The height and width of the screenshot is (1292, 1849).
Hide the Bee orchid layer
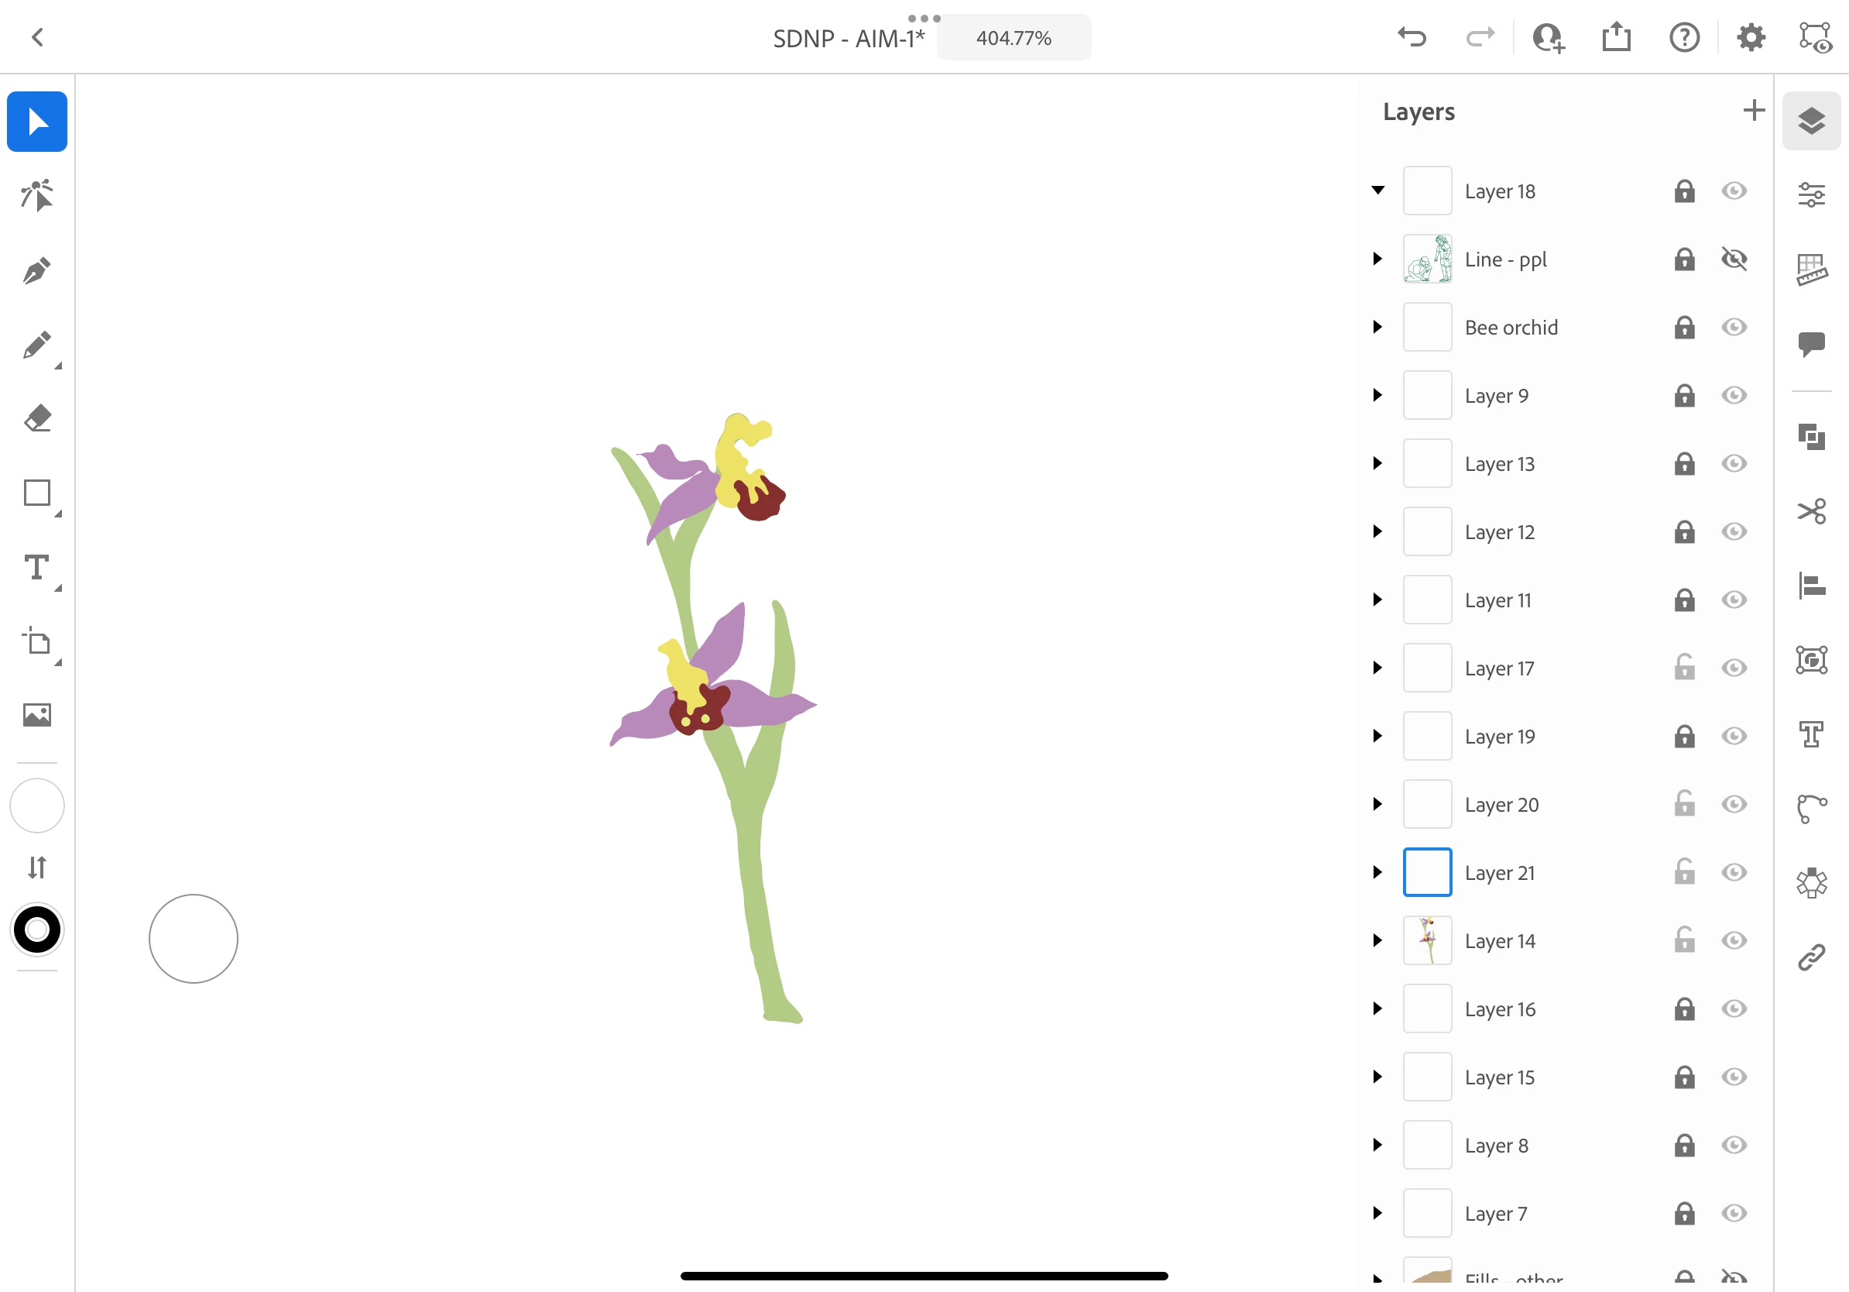click(1734, 327)
